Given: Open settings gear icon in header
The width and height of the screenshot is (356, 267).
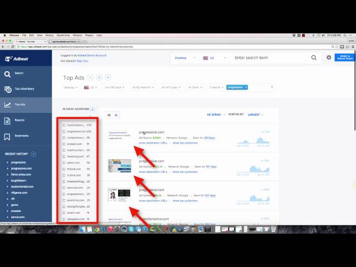Looking at the screenshot, I should (329, 57).
